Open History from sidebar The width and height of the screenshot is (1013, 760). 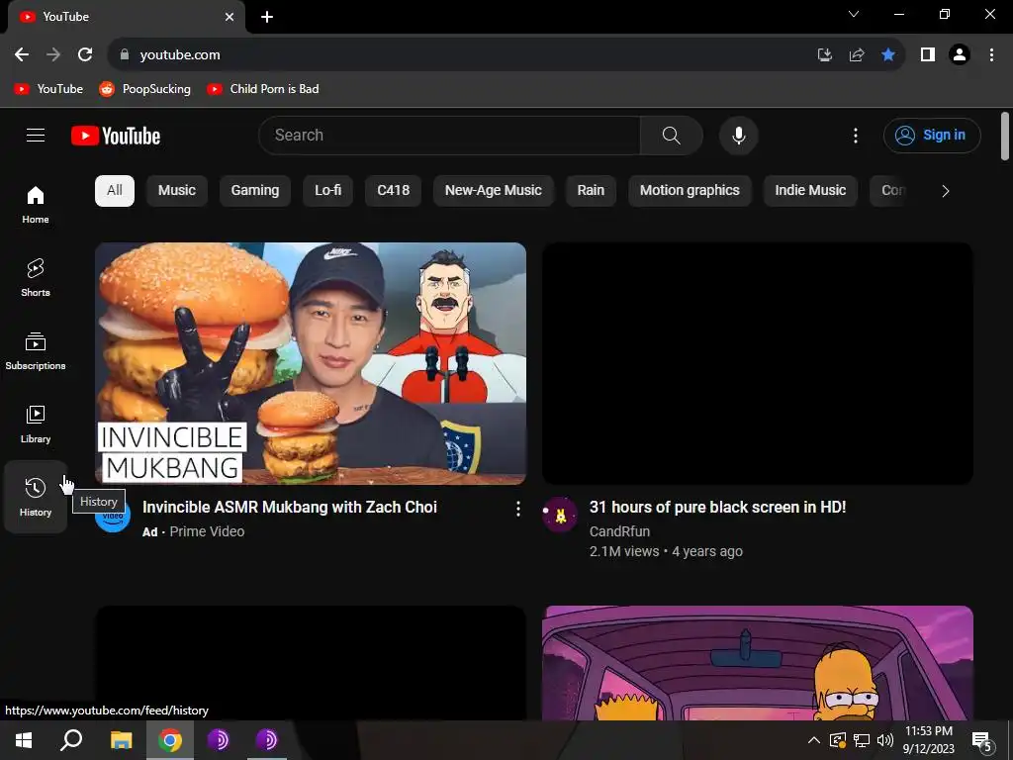coord(36,497)
